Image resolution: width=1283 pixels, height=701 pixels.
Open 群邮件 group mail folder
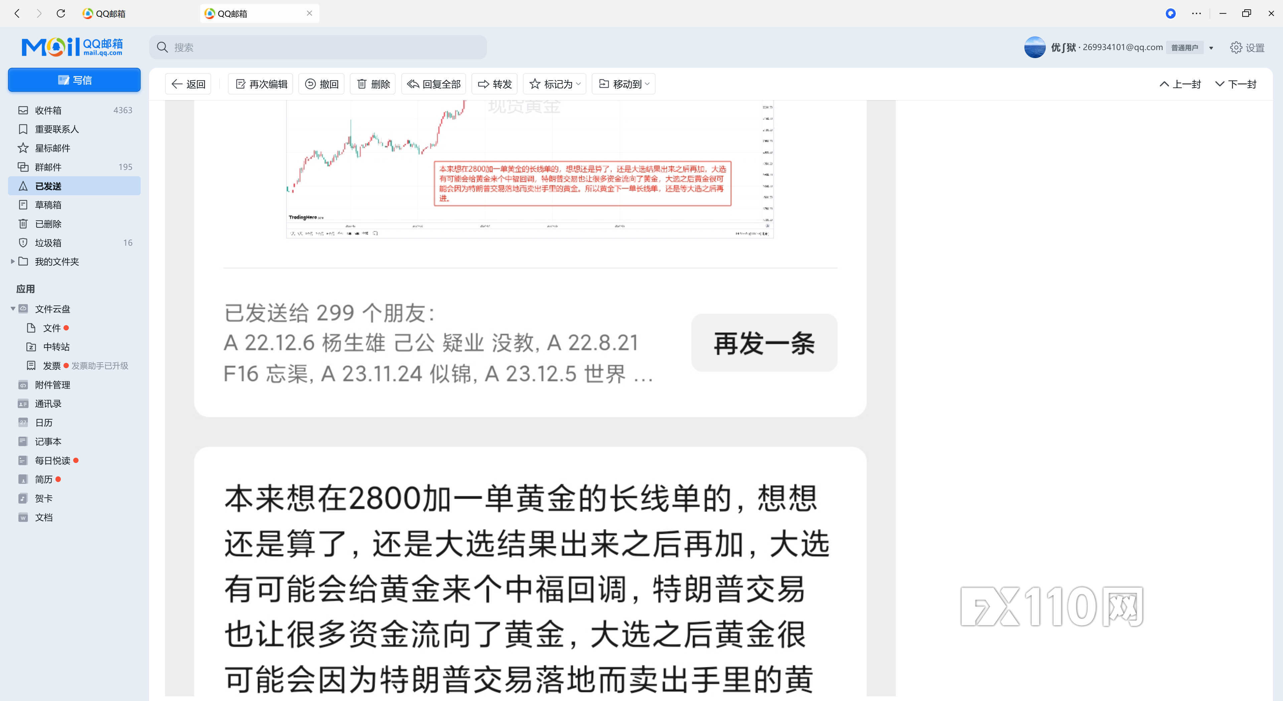[74, 167]
